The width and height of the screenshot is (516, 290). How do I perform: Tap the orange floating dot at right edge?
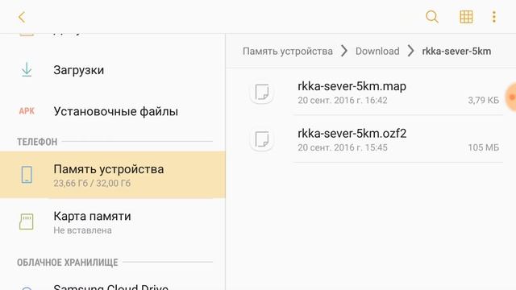click(510, 97)
